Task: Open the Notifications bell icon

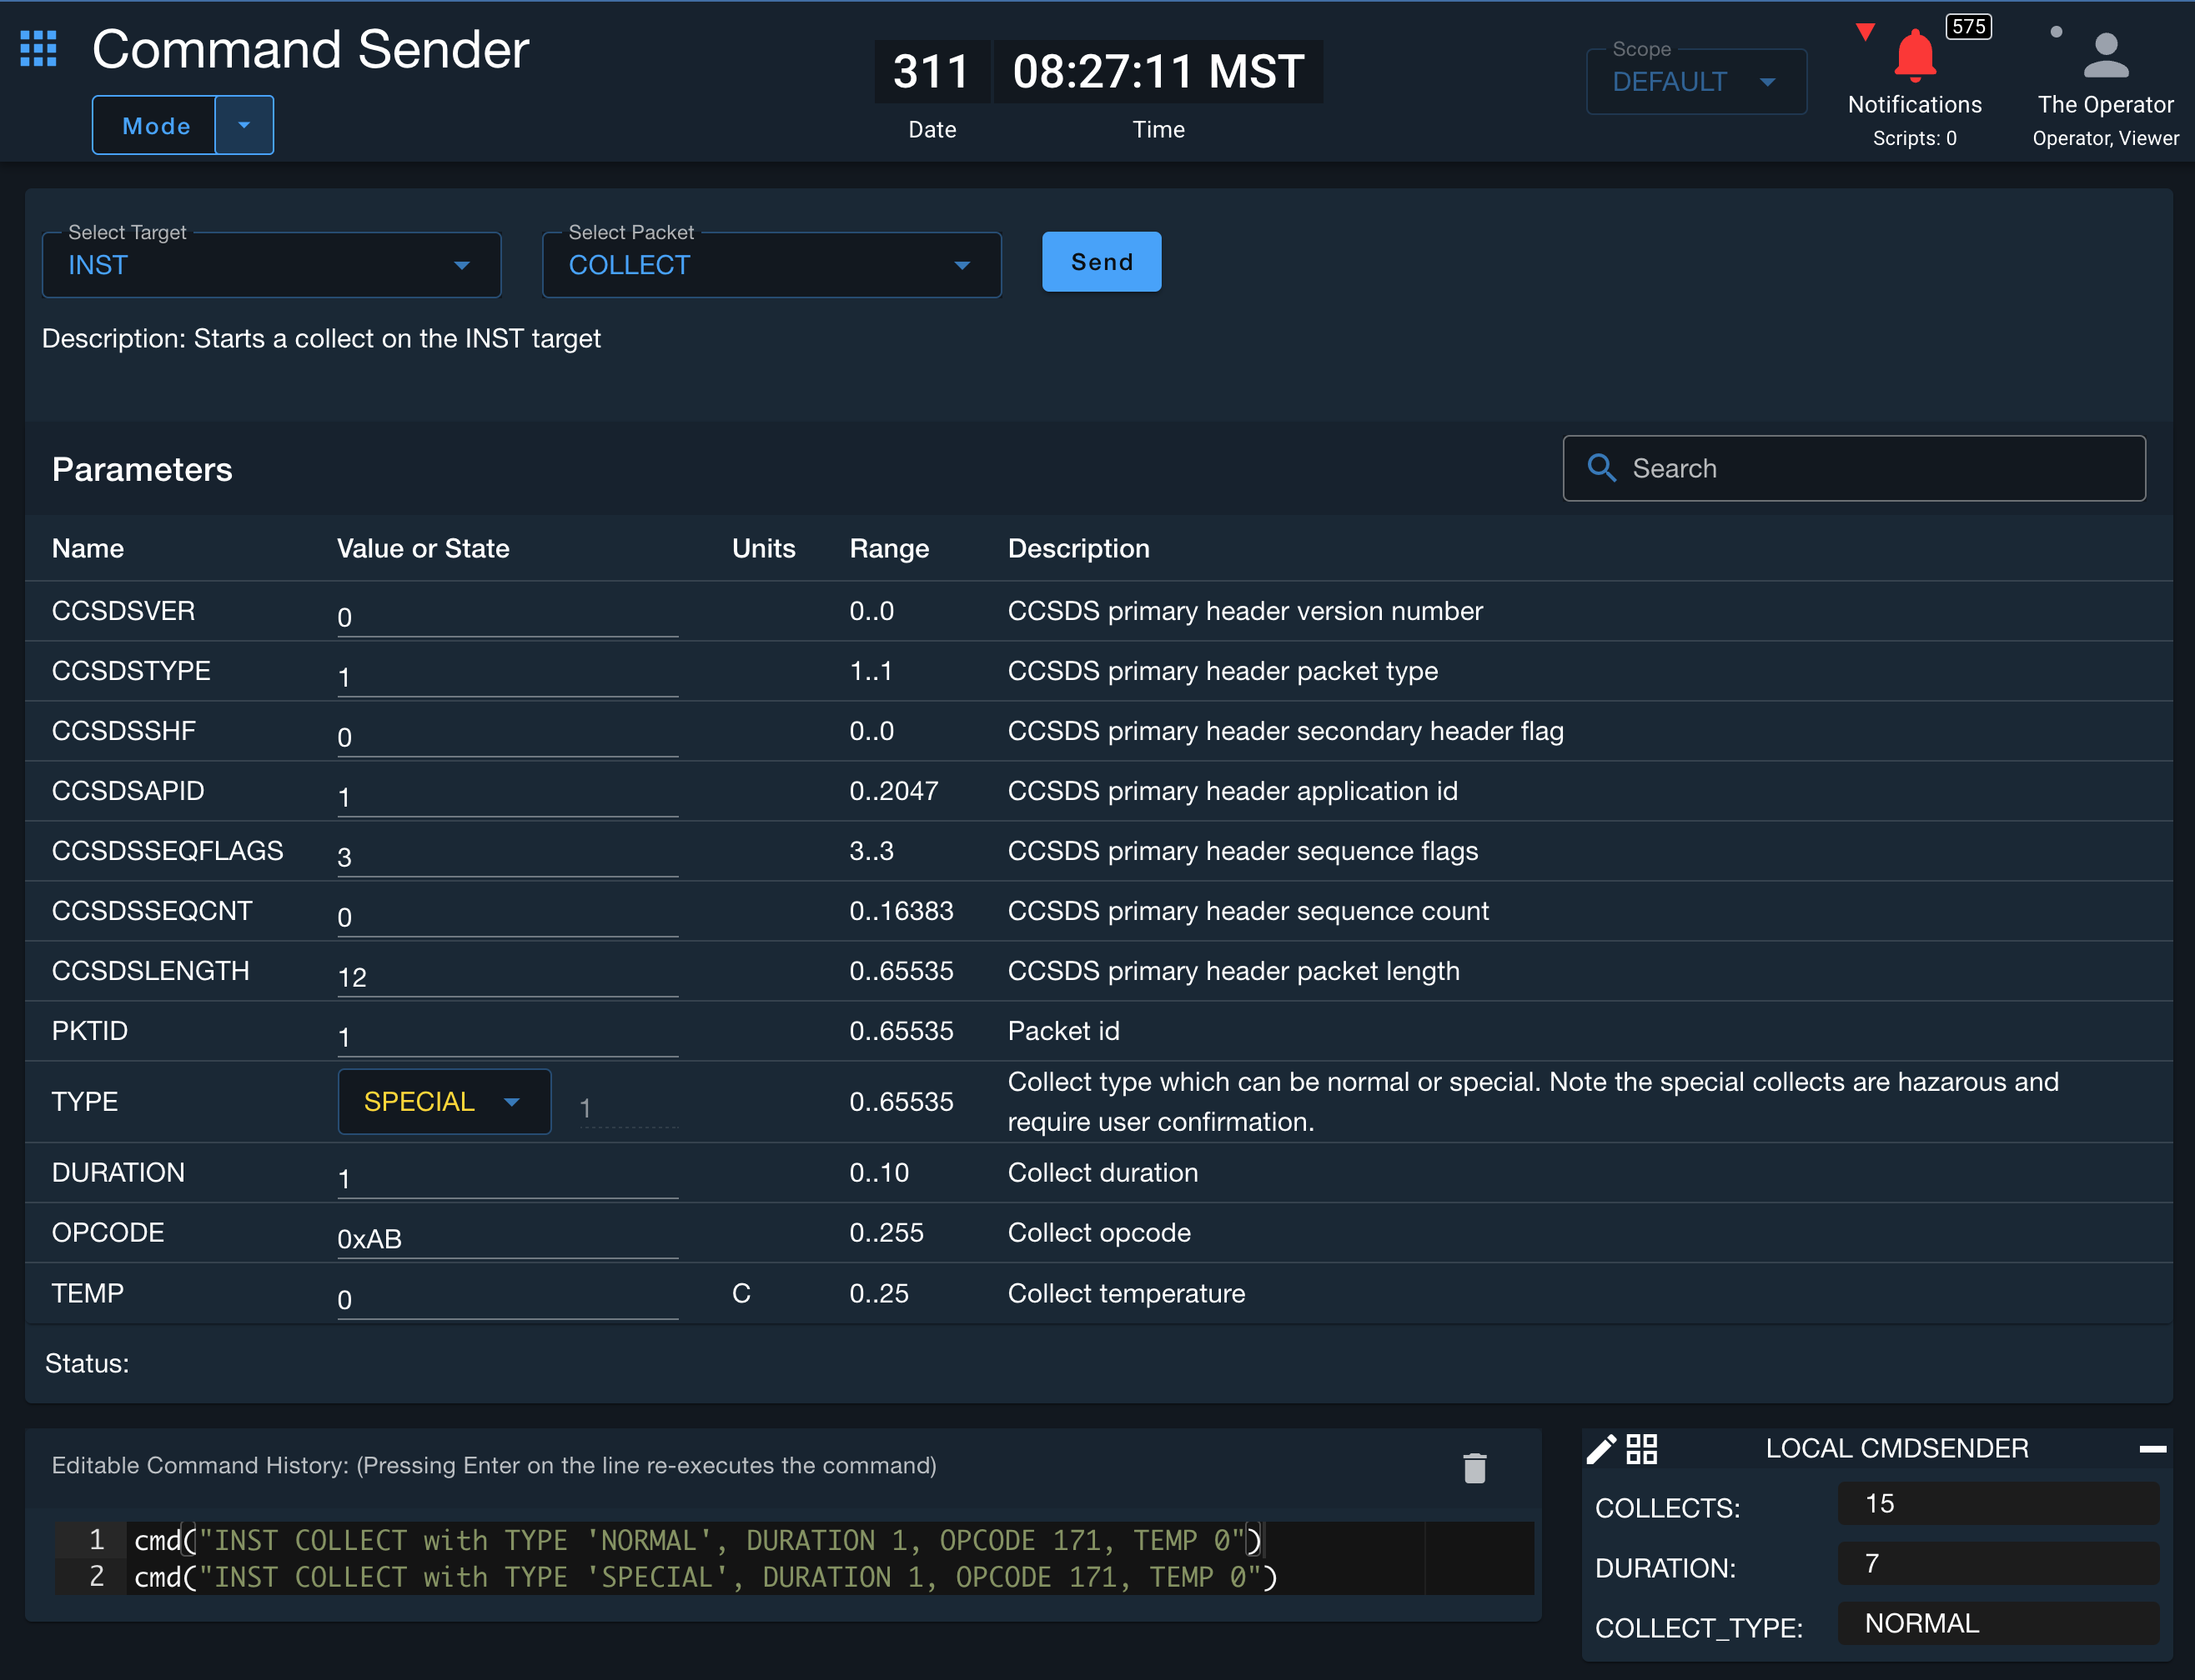Action: click(1914, 56)
